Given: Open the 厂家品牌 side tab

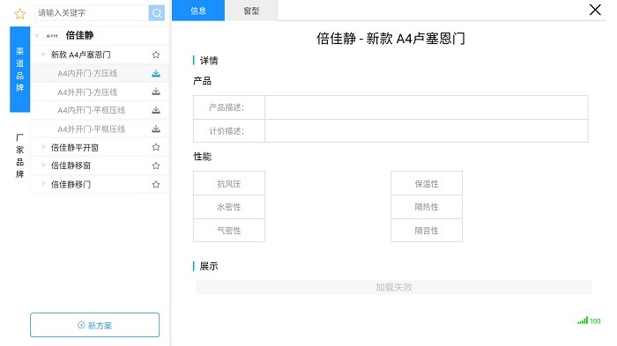Looking at the screenshot, I should 19,156.
